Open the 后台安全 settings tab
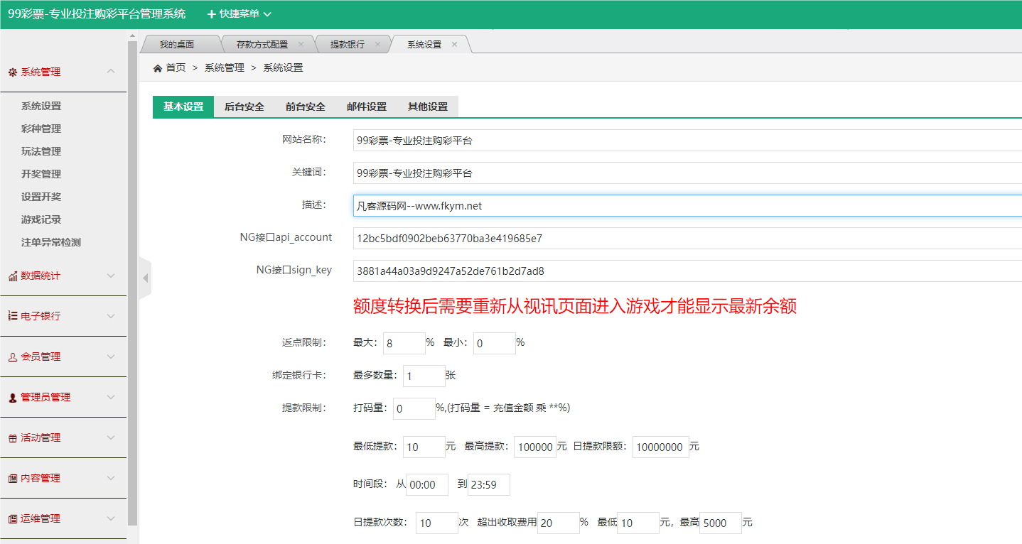The height and width of the screenshot is (544, 1022). (x=244, y=107)
